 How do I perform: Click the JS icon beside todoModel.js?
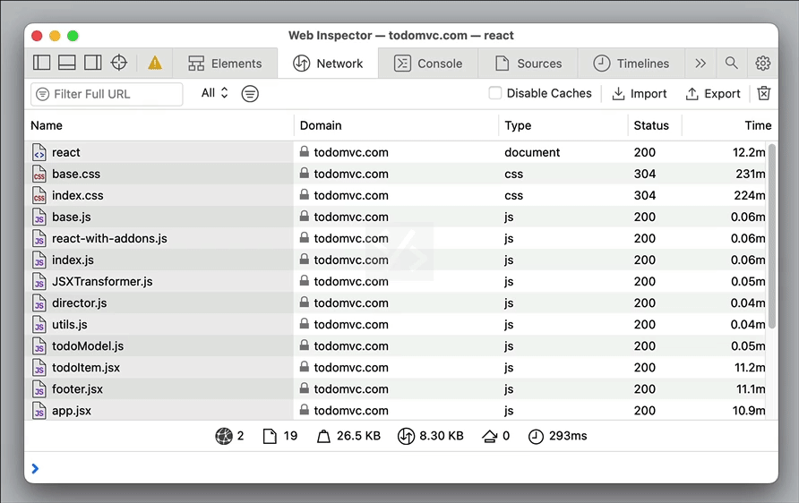click(39, 346)
